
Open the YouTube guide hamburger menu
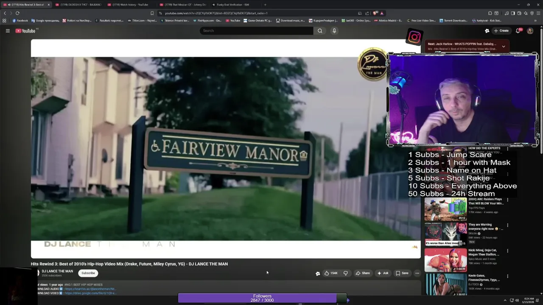[8, 30]
